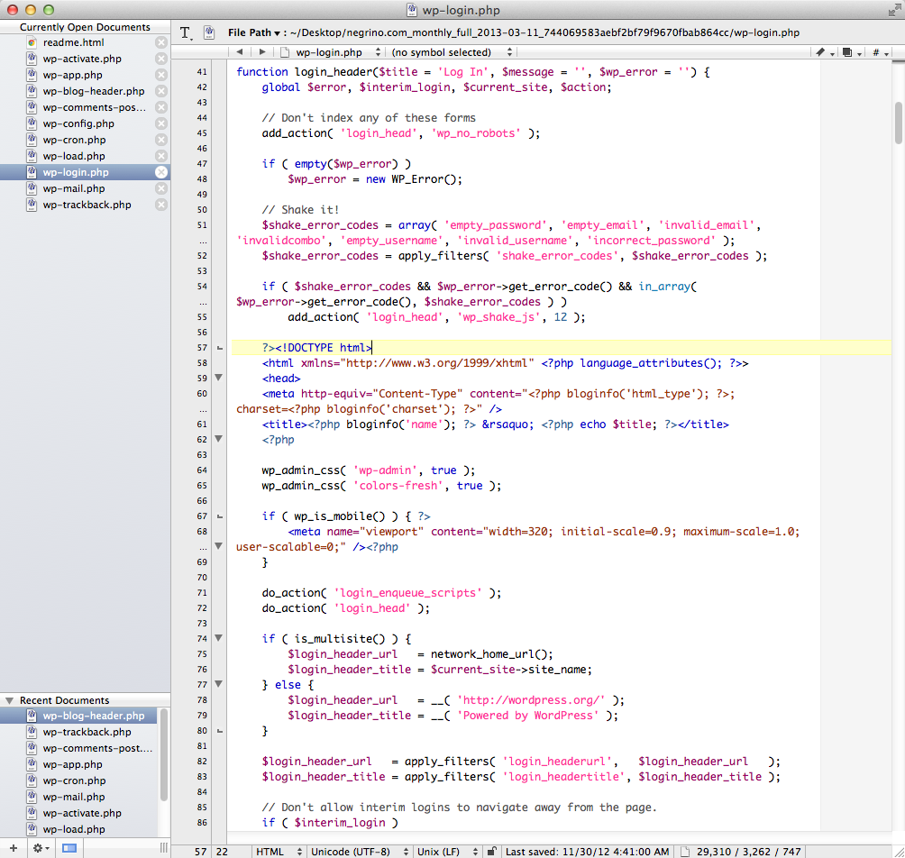Close wp-comments-pos… in open documents

coord(161,107)
